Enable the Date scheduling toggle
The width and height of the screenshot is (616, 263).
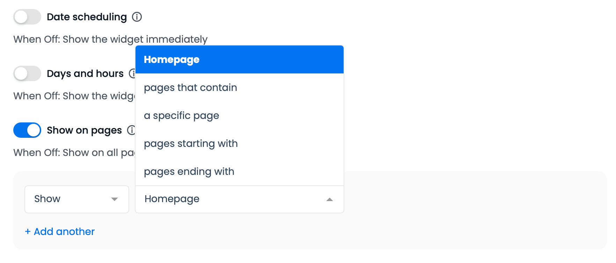click(x=27, y=17)
